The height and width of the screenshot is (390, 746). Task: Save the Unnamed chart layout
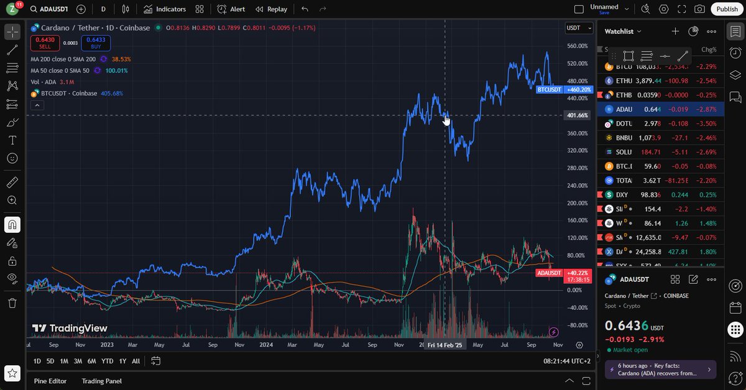[604, 13]
